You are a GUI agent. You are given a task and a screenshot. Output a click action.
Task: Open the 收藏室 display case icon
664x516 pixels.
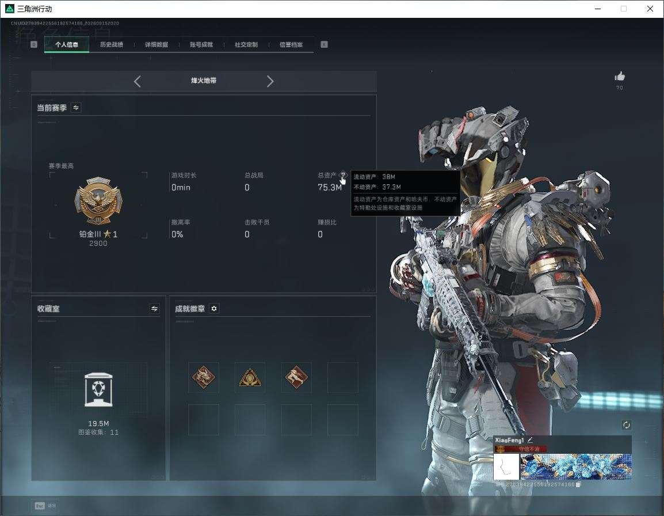tap(98, 390)
